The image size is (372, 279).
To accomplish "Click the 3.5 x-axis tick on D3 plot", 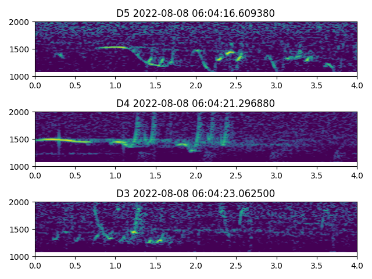I will (317, 266).
